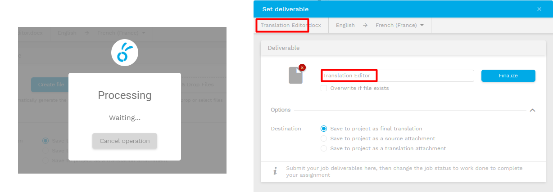Enable Overwrite if file exists
This screenshot has height=192, width=553.
point(324,88)
